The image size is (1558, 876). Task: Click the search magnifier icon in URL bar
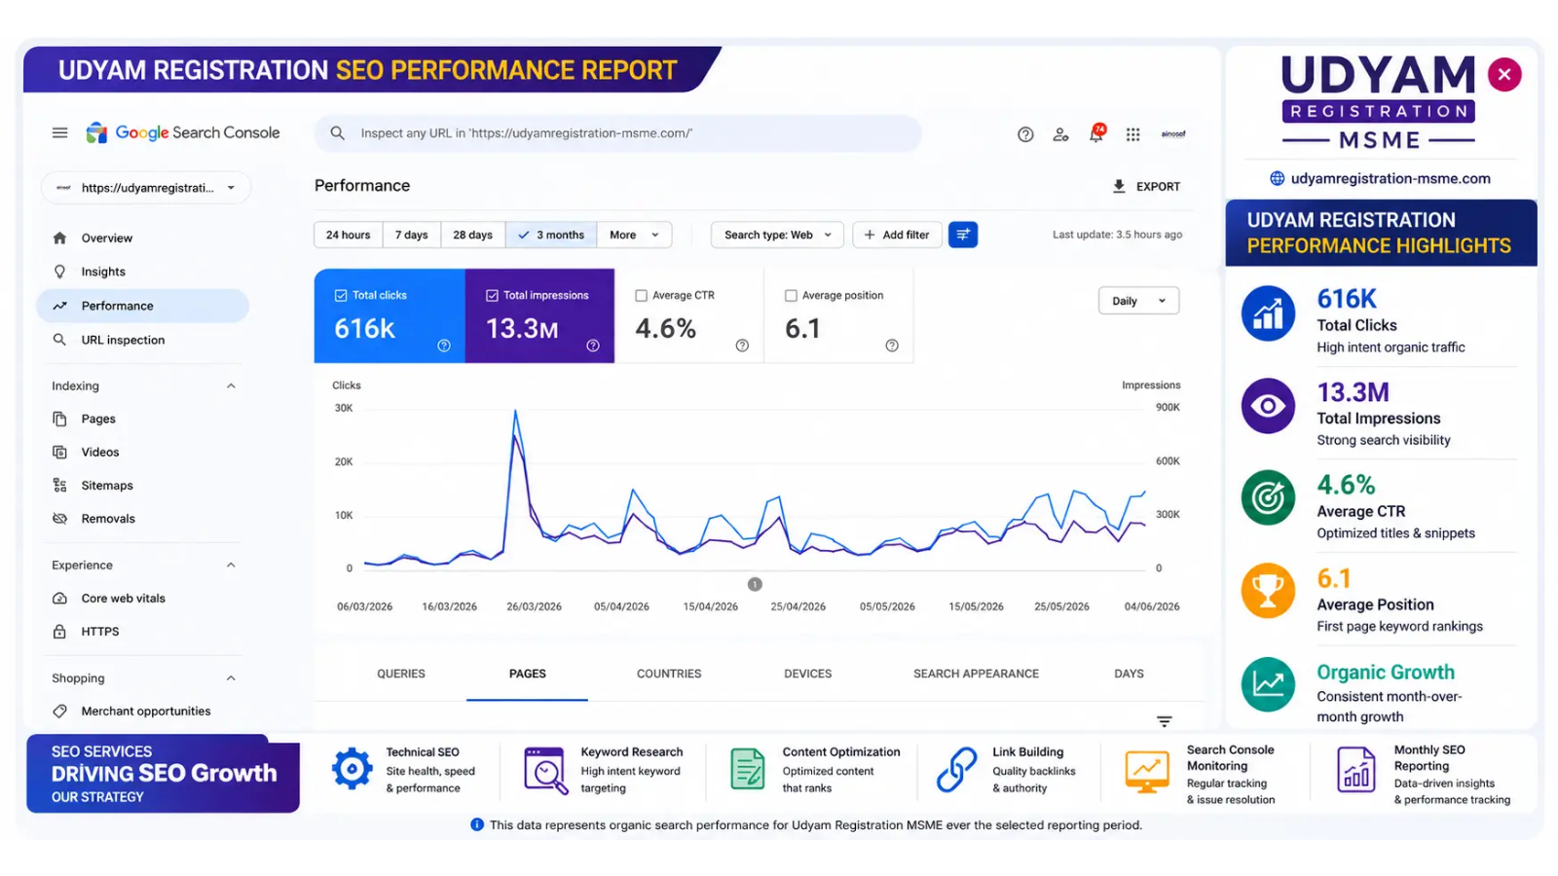click(337, 133)
